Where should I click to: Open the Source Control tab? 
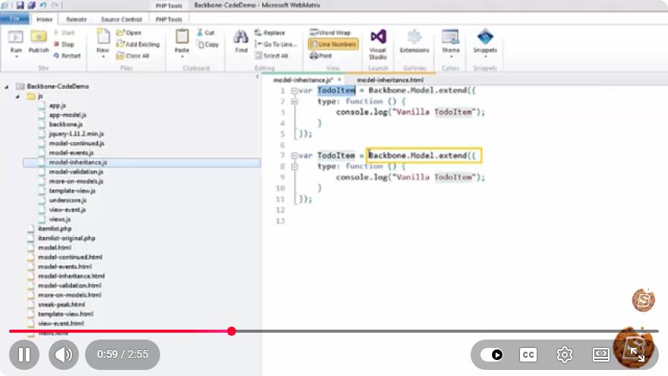pyautogui.click(x=121, y=19)
